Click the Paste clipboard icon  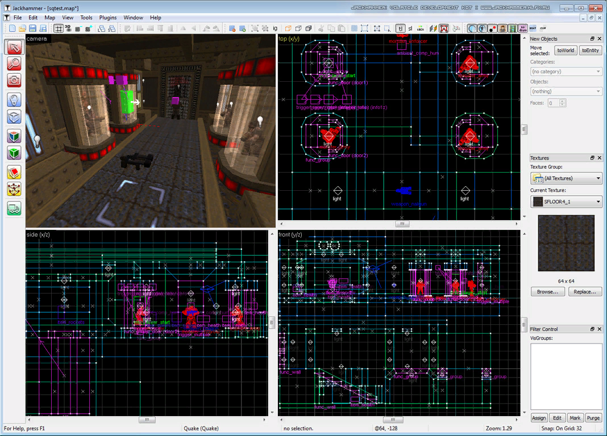pos(341,28)
